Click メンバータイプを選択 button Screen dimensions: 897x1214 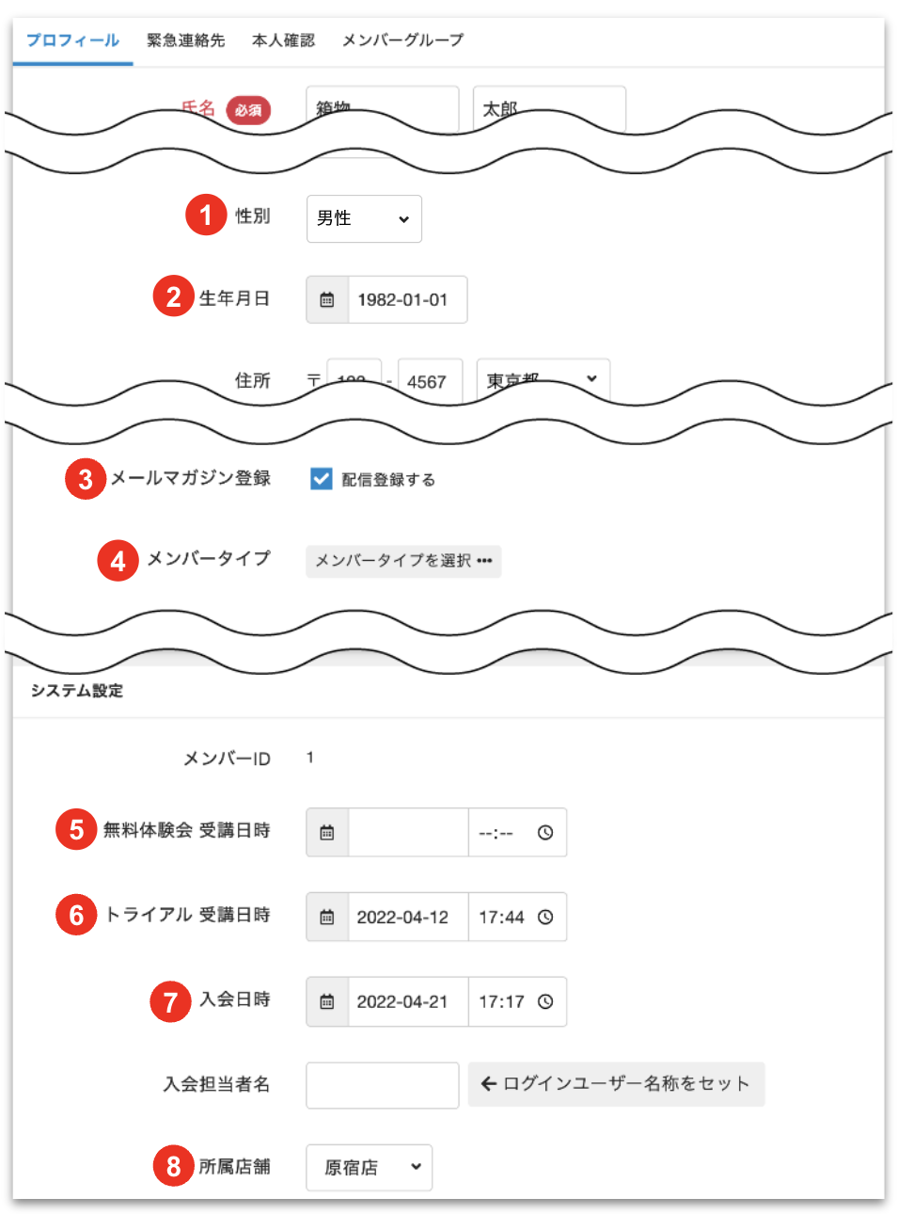(x=403, y=561)
